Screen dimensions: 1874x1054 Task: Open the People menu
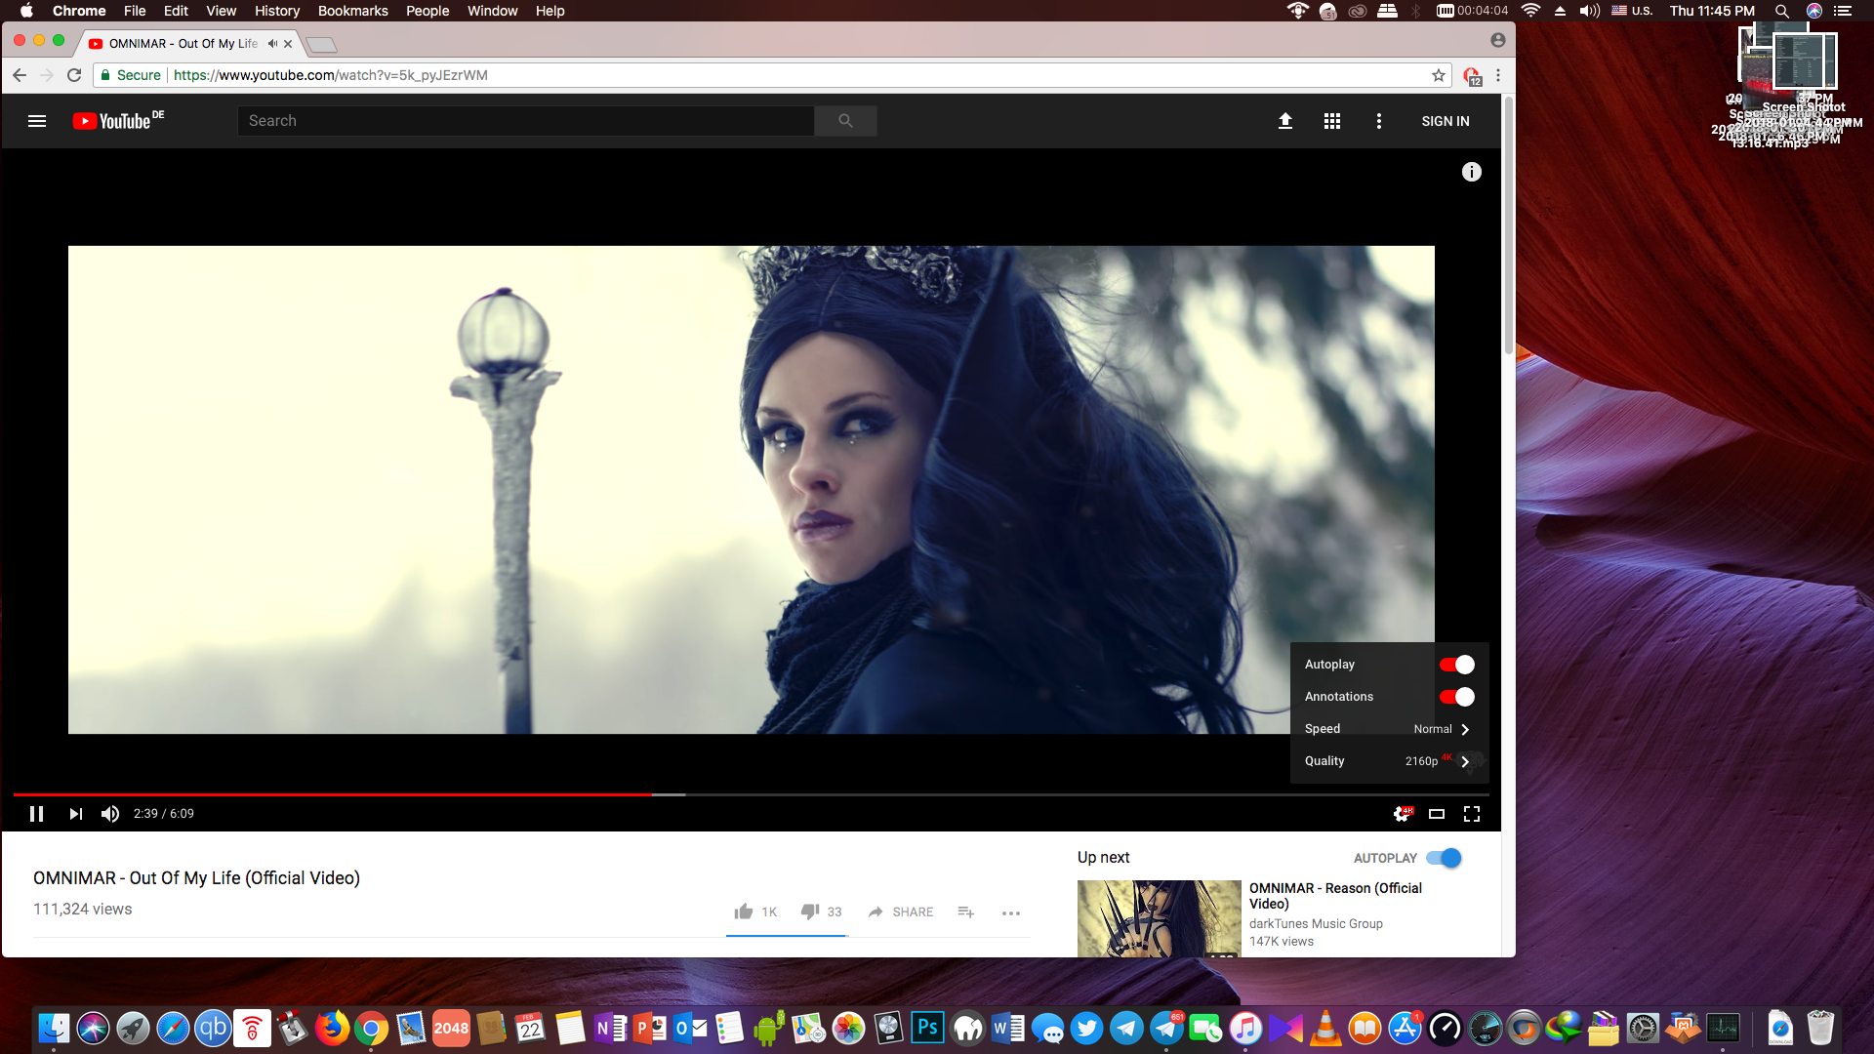point(428,11)
